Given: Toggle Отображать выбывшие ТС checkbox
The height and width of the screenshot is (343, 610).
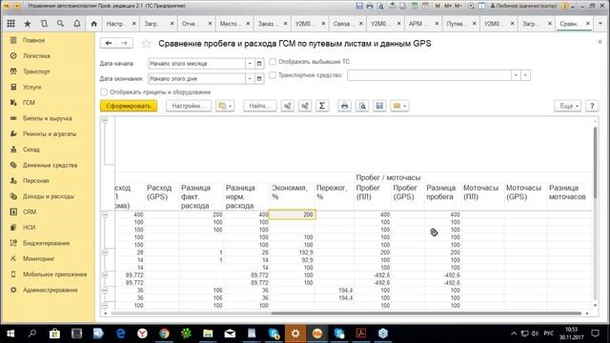Looking at the screenshot, I should pyautogui.click(x=273, y=61).
